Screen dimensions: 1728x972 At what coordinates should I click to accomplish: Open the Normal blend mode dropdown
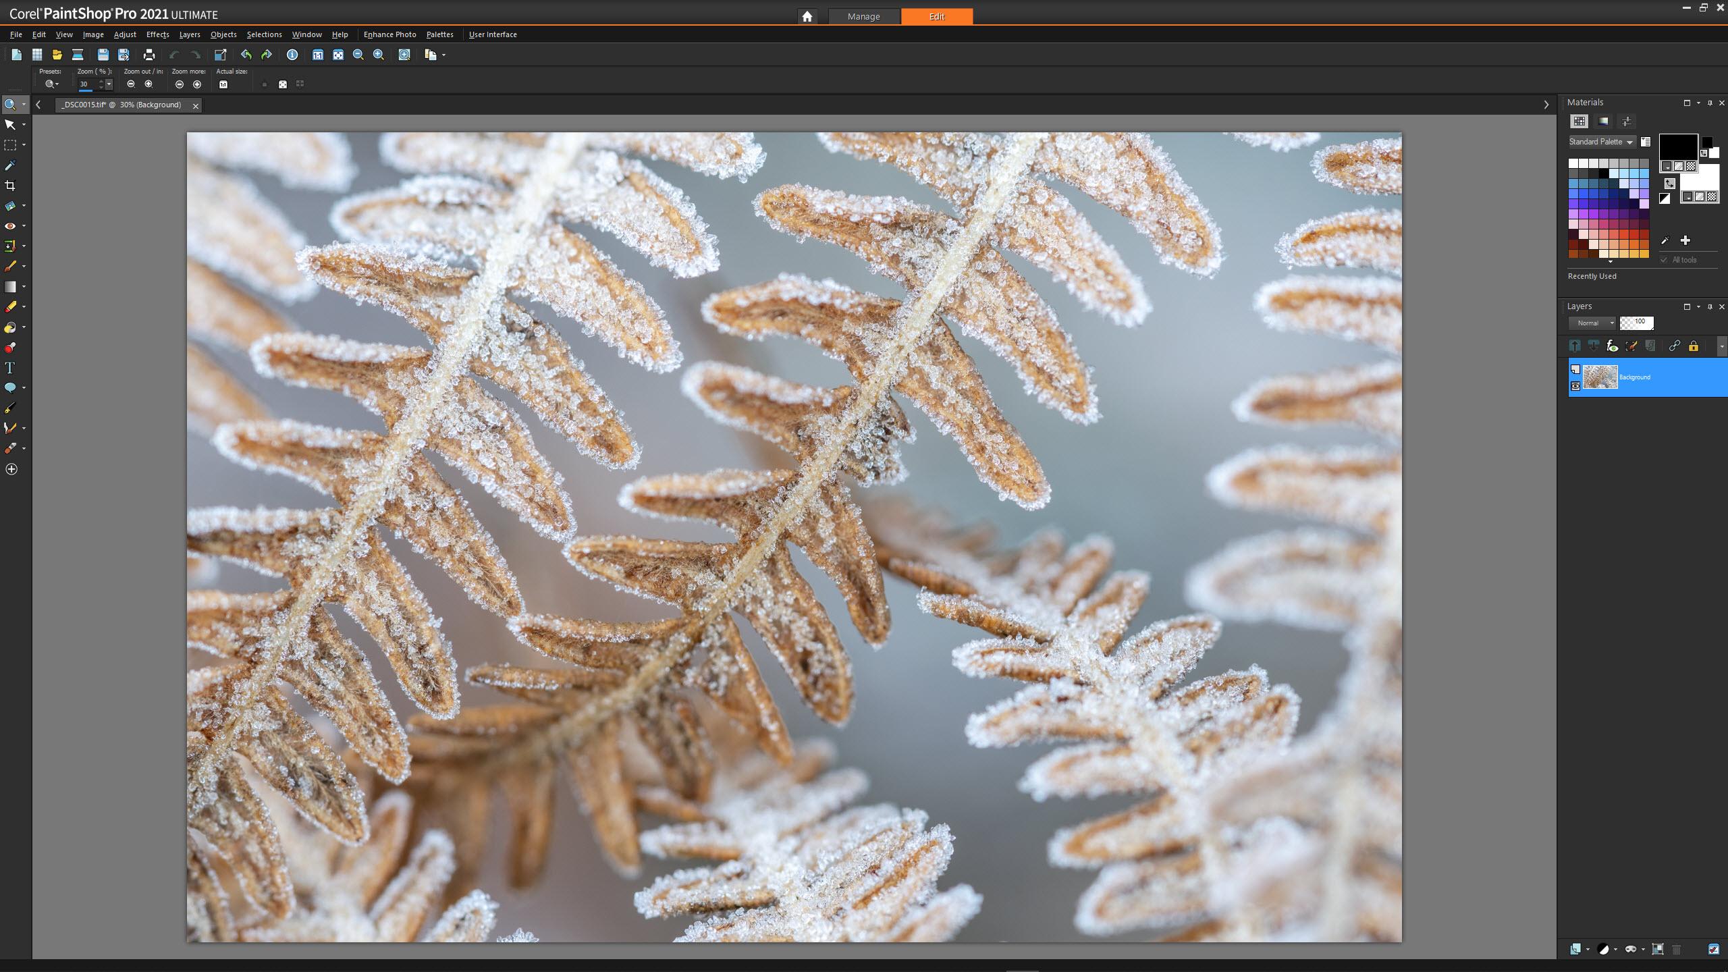(x=1594, y=323)
